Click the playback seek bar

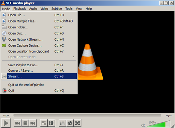(x=87, y=115)
